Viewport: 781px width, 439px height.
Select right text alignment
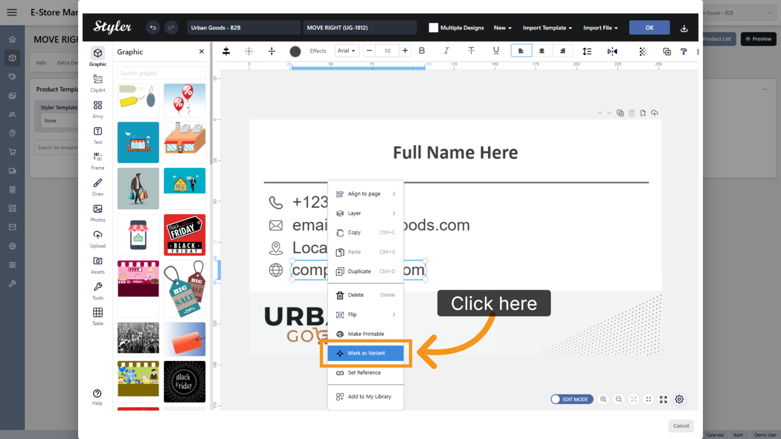[x=563, y=51]
